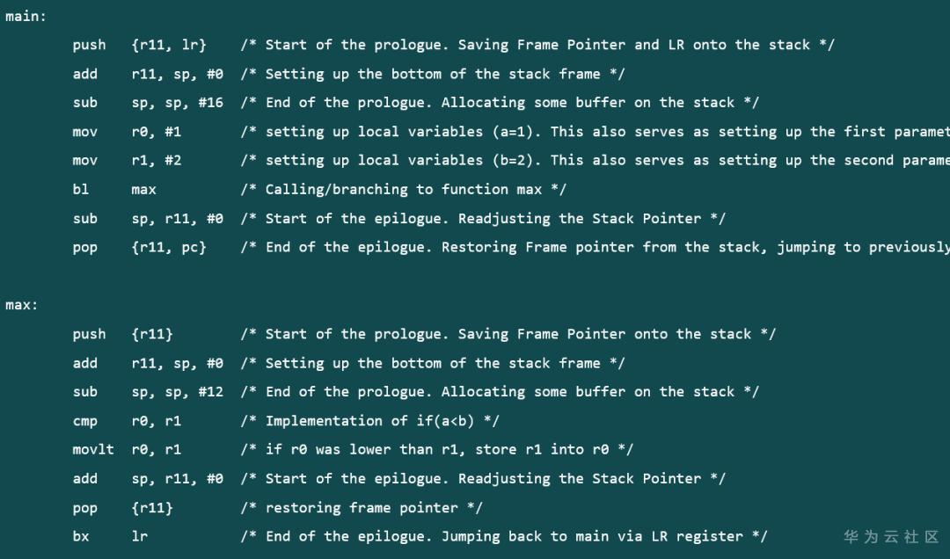950x559 pixels.
Task: Click the "restoring frame pointer" comment
Action: 362,508
